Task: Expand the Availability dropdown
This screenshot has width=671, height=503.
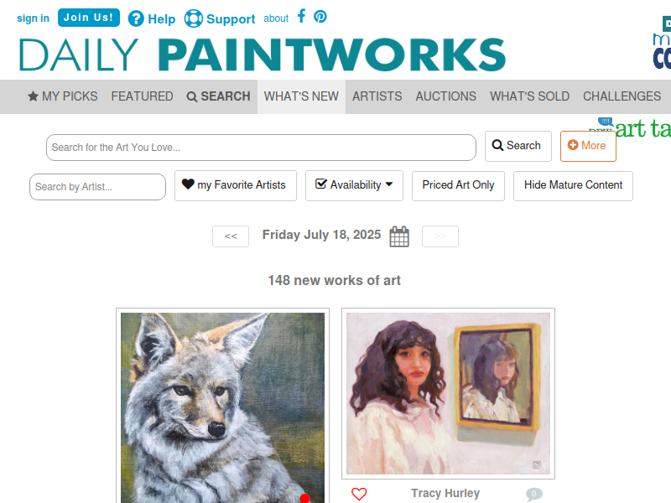Action: (354, 185)
